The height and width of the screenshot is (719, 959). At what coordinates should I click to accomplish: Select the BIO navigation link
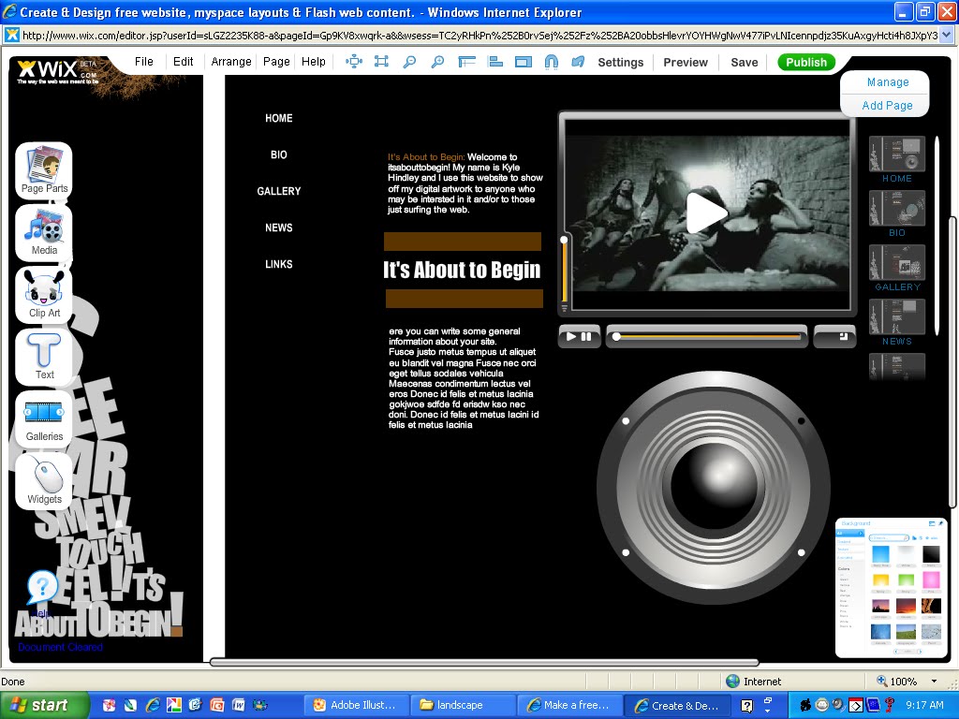pyautogui.click(x=279, y=154)
